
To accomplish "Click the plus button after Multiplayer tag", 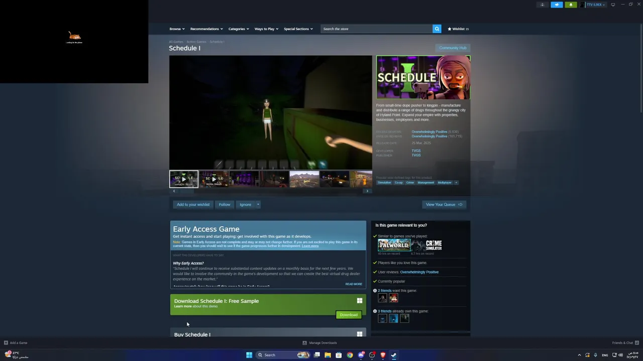I will pos(456,183).
